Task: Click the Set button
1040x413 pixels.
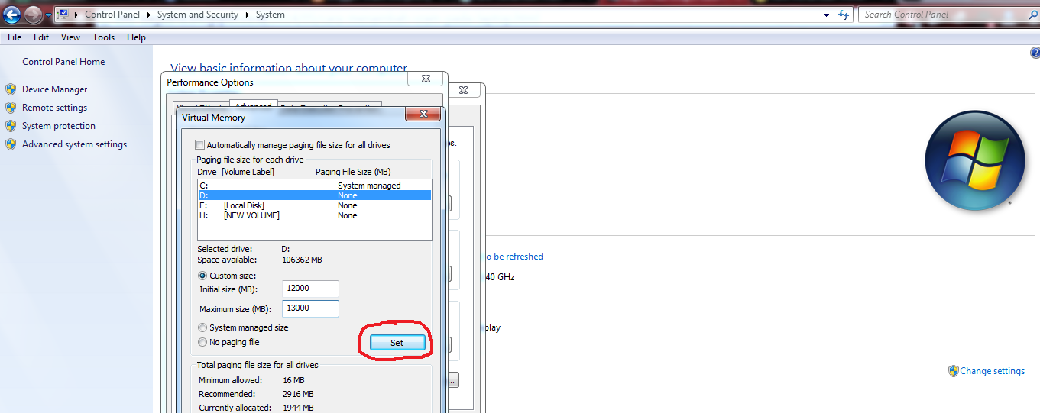Action: click(x=397, y=343)
